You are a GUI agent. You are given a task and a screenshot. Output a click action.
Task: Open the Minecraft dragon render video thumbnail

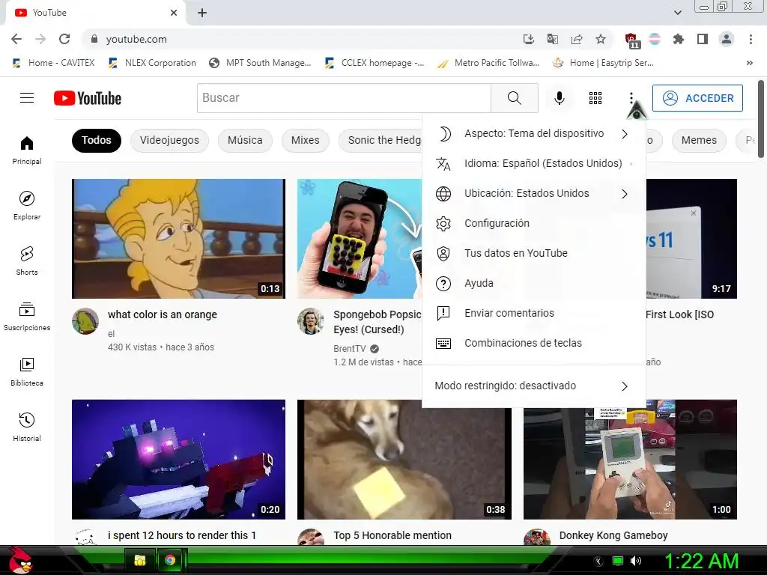178,459
